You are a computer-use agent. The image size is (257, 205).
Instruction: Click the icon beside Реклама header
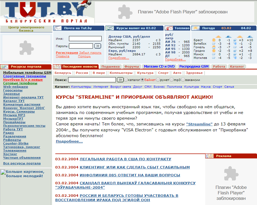(x=210, y=156)
